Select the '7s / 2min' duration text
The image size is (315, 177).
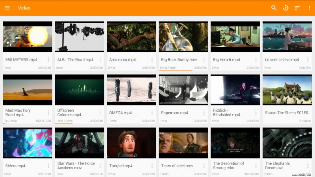point(11,121)
